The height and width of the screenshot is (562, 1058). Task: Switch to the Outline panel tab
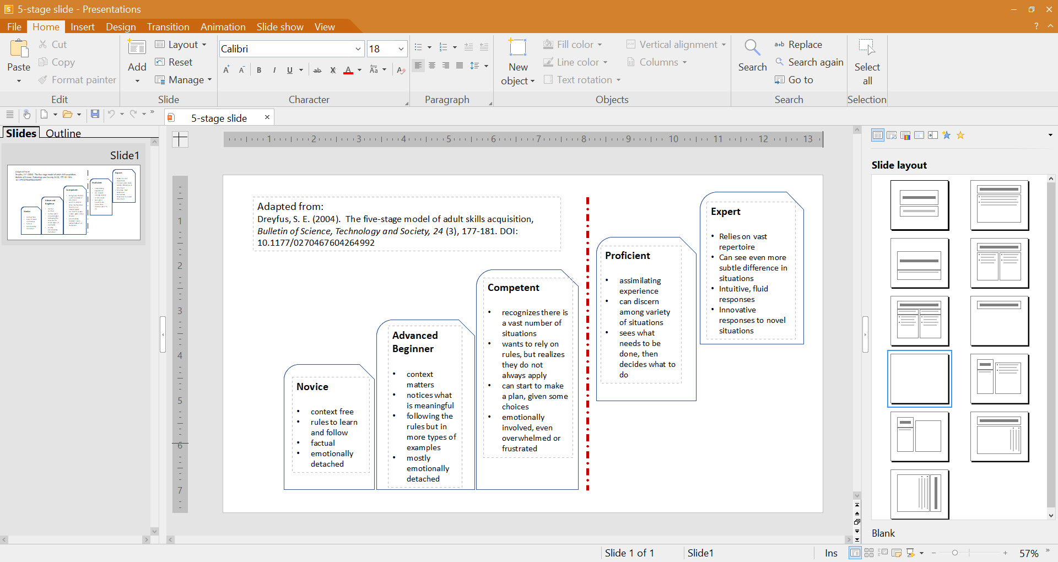tap(63, 133)
